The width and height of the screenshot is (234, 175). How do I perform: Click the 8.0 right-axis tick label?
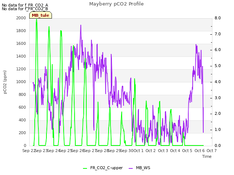(x=218, y=18)
